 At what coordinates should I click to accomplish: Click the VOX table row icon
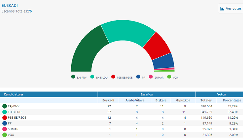(x=5, y=135)
